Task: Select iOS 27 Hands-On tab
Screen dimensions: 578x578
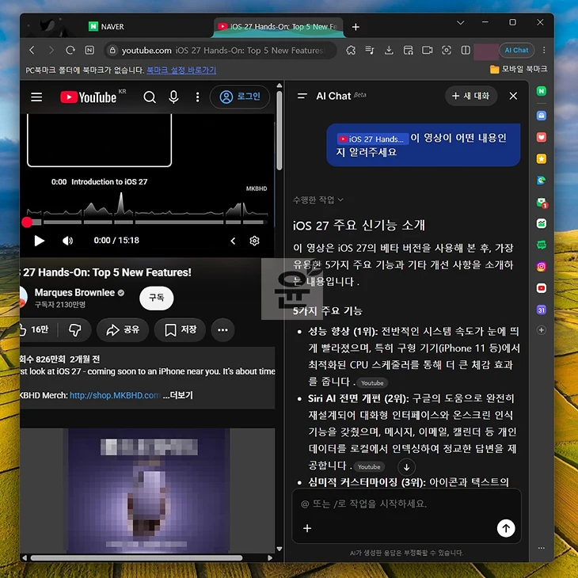Action: (x=278, y=27)
